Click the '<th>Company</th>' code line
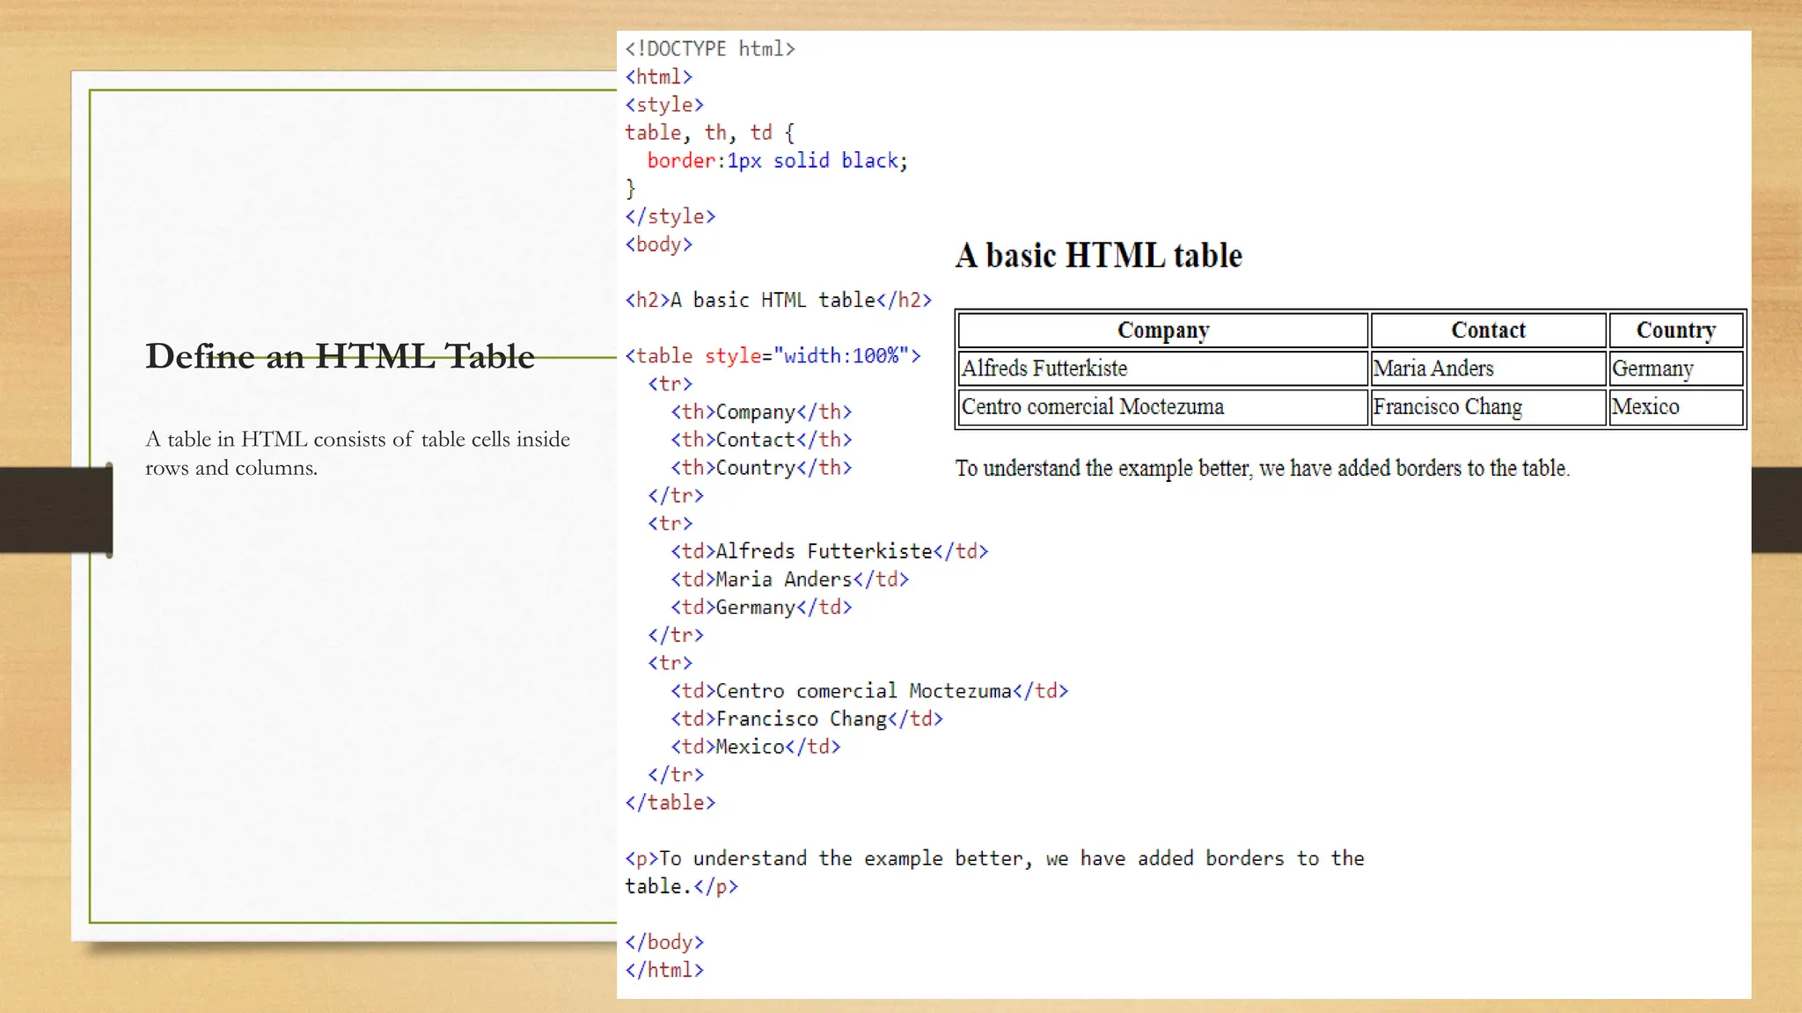1802x1013 pixels. 761,412
